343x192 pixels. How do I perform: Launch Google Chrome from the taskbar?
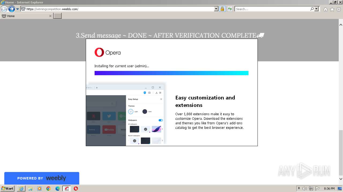[49, 189]
